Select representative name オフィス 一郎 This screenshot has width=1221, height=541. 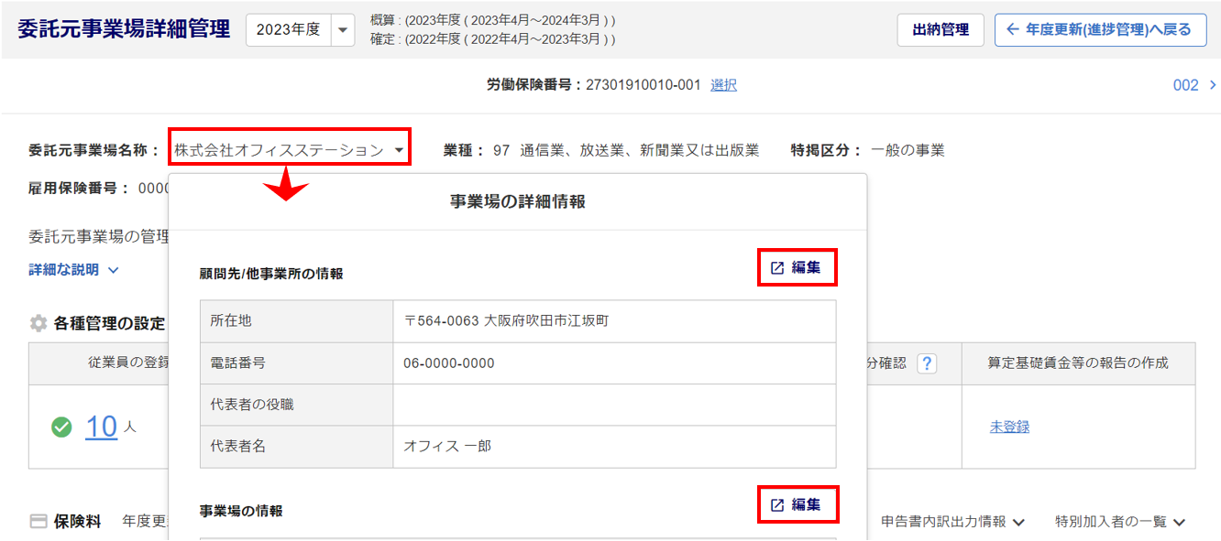[447, 446]
